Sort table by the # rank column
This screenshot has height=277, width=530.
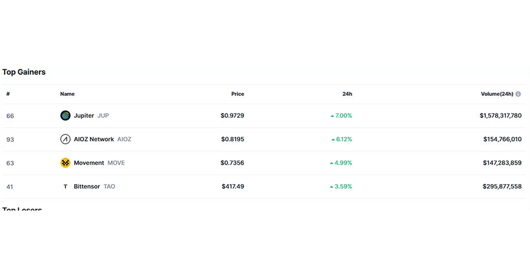pyautogui.click(x=8, y=94)
